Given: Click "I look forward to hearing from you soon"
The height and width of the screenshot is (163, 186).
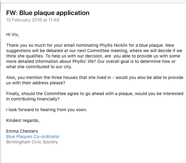Looking at the screenshot, I should tap(47, 110).
